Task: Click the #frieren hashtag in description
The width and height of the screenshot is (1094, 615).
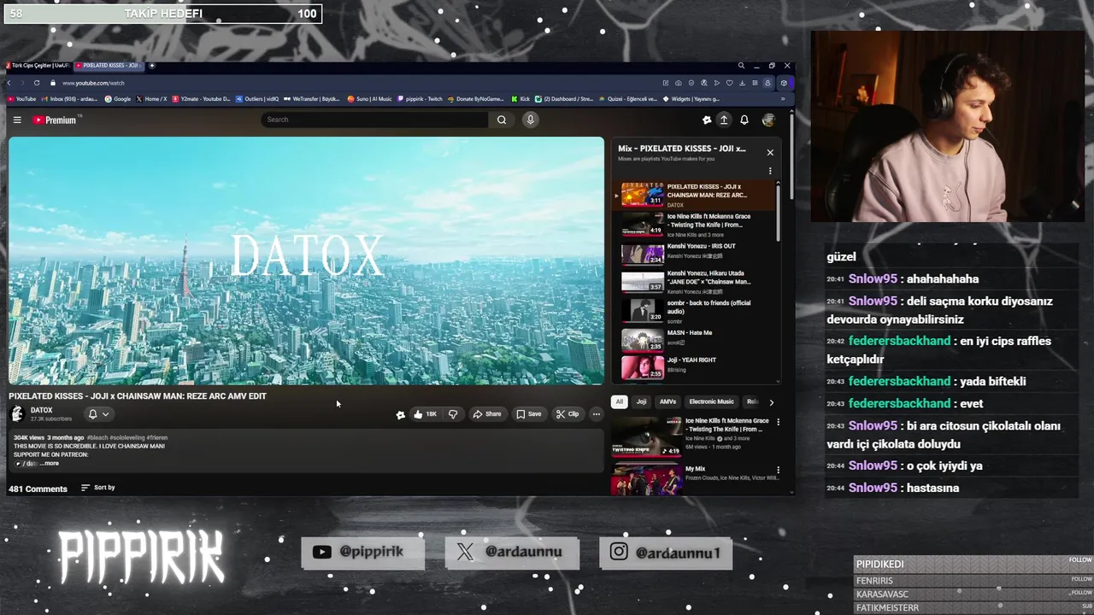Action: point(157,437)
